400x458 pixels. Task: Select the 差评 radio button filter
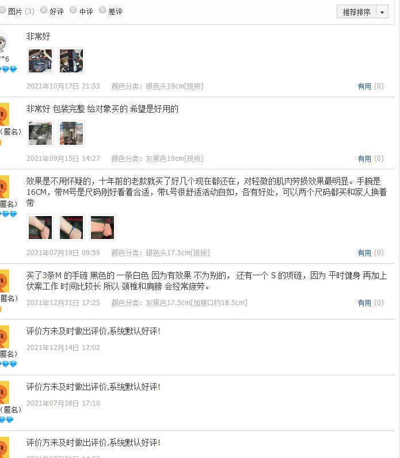pyautogui.click(x=102, y=10)
